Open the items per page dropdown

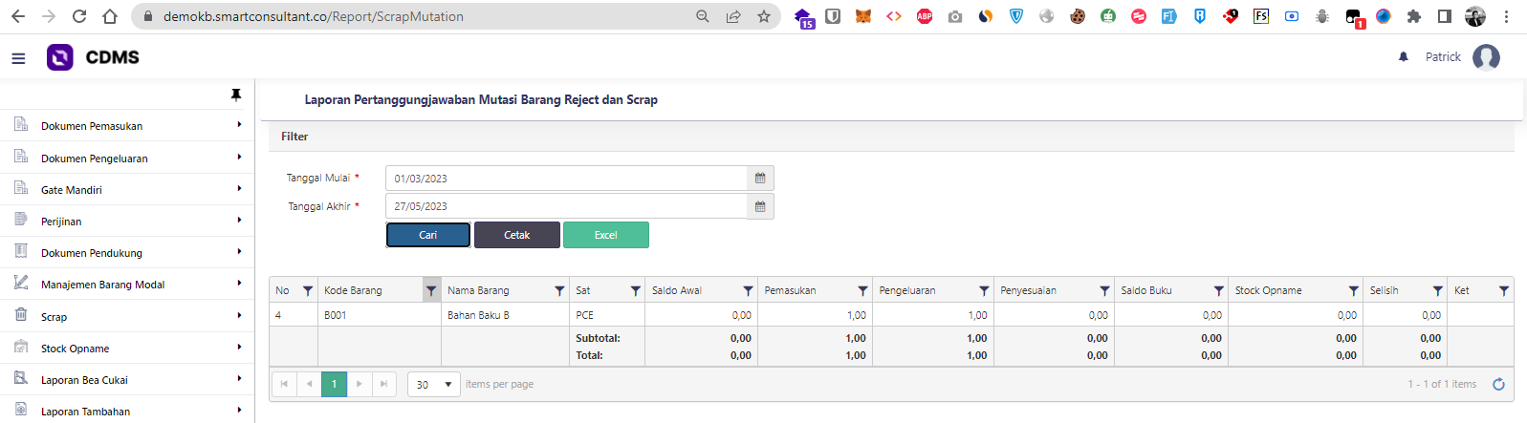(434, 384)
